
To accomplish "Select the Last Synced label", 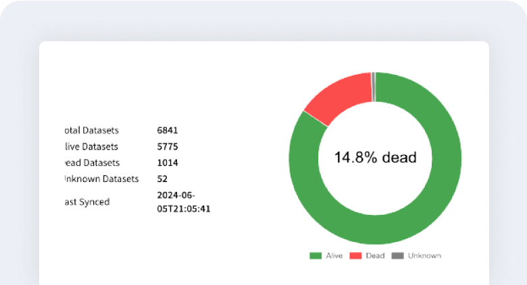I will (x=86, y=201).
